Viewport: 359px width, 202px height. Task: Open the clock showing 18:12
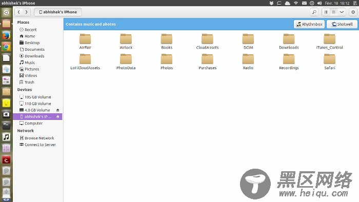pyautogui.click(x=337, y=3)
